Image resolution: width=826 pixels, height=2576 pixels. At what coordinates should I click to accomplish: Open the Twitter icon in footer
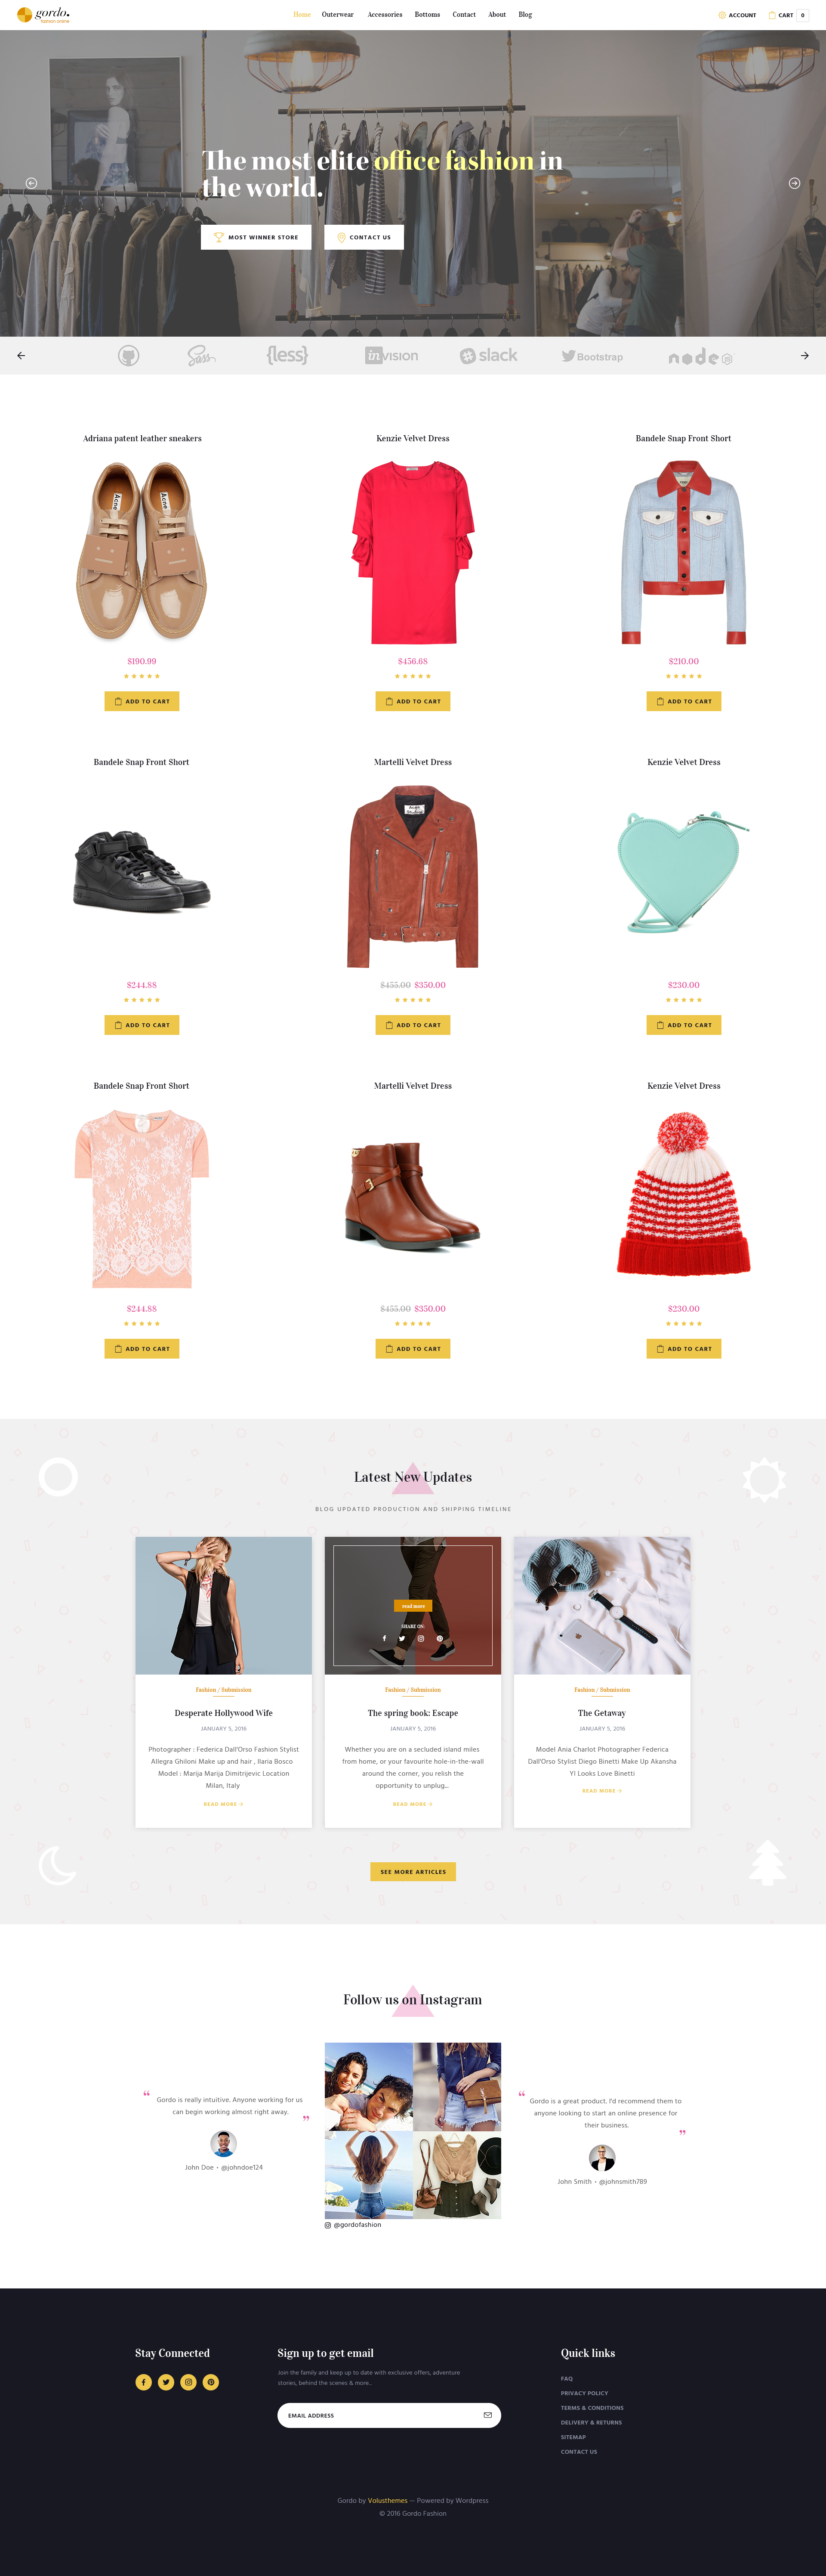point(166,2382)
